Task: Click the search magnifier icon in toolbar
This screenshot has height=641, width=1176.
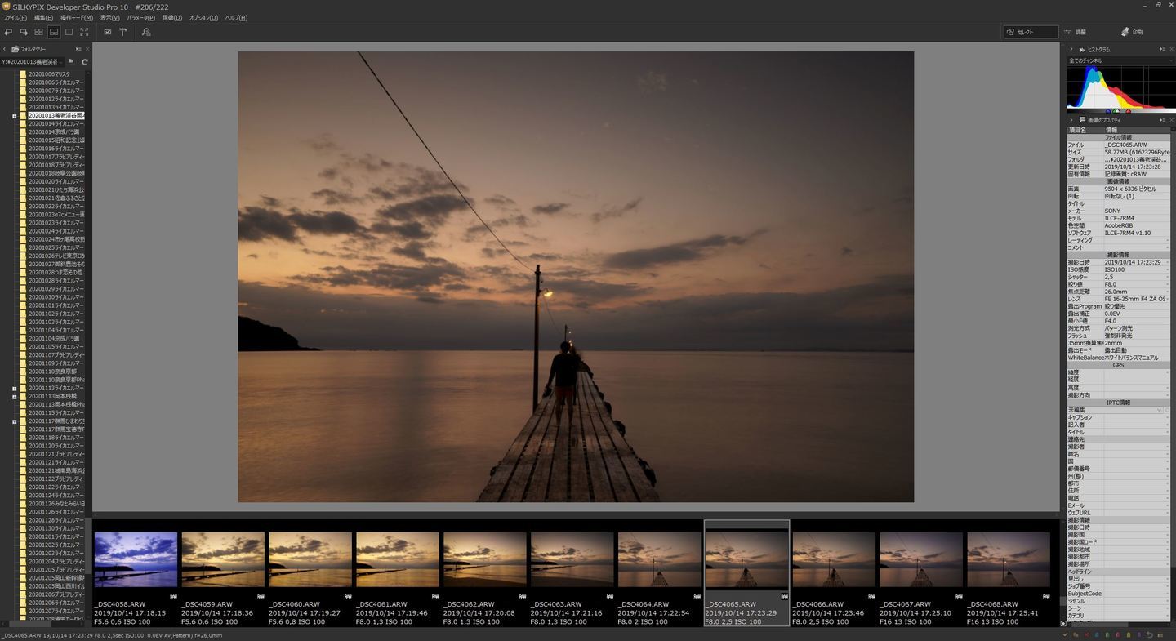Action: click(x=146, y=32)
